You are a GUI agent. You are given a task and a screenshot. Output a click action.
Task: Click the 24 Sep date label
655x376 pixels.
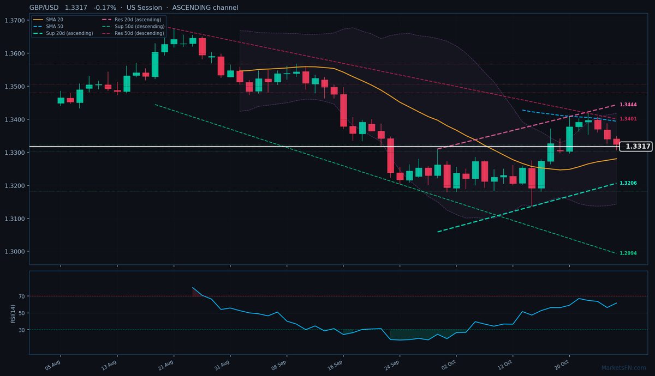click(392, 365)
